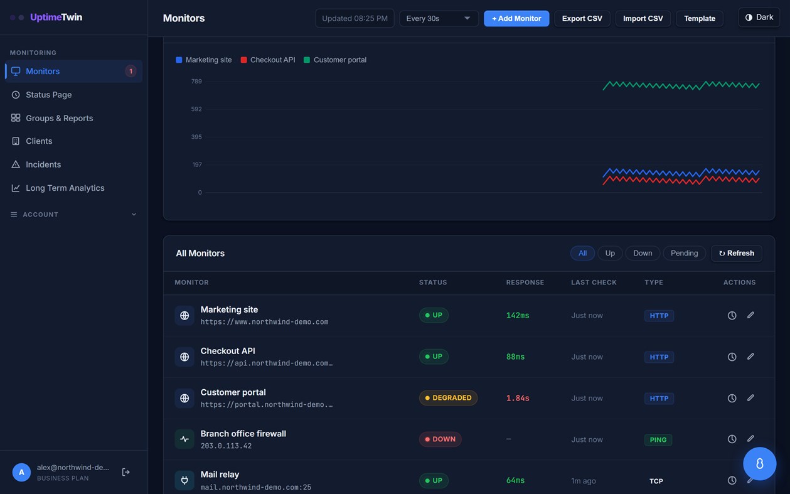790x494 pixels.
Task: Toggle Marketing site series in chart legend
Action: 204,60
